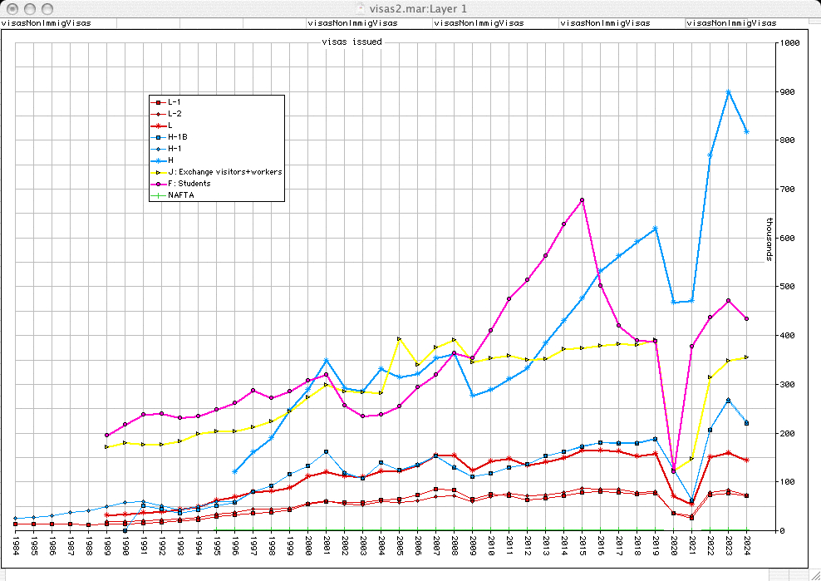Click the 'F: Students' legend text
This screenshot has width=821, height=581.
[189, 183]
